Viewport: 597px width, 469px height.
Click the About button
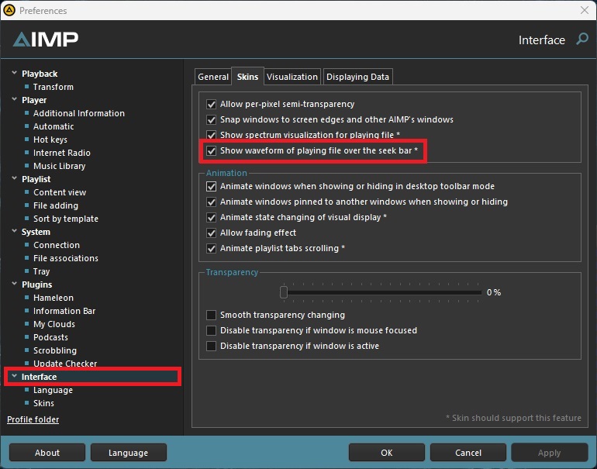[47, 453]
